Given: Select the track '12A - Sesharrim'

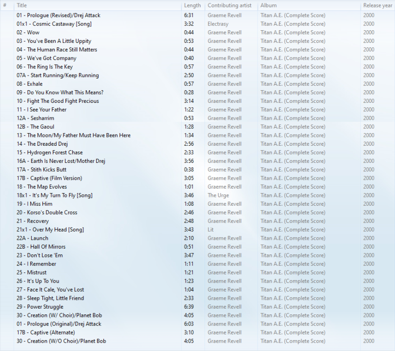Looking at the screenshot, I should tap(35, 118).
